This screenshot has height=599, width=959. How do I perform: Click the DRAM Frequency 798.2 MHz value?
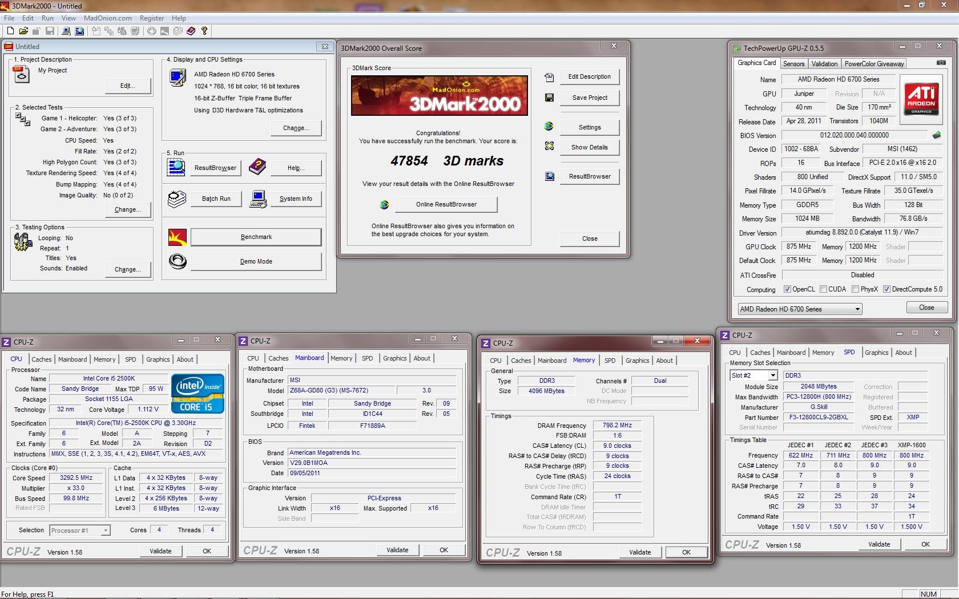[617, 425]
